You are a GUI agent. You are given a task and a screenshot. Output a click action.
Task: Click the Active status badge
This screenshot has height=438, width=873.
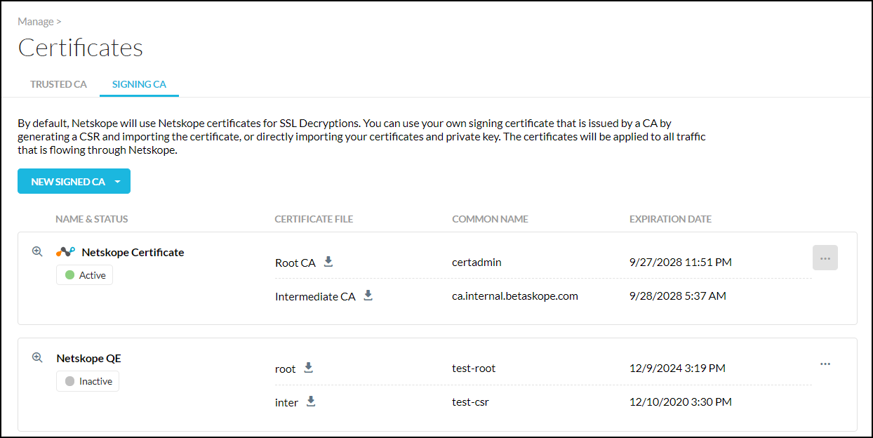pos(85,275)
